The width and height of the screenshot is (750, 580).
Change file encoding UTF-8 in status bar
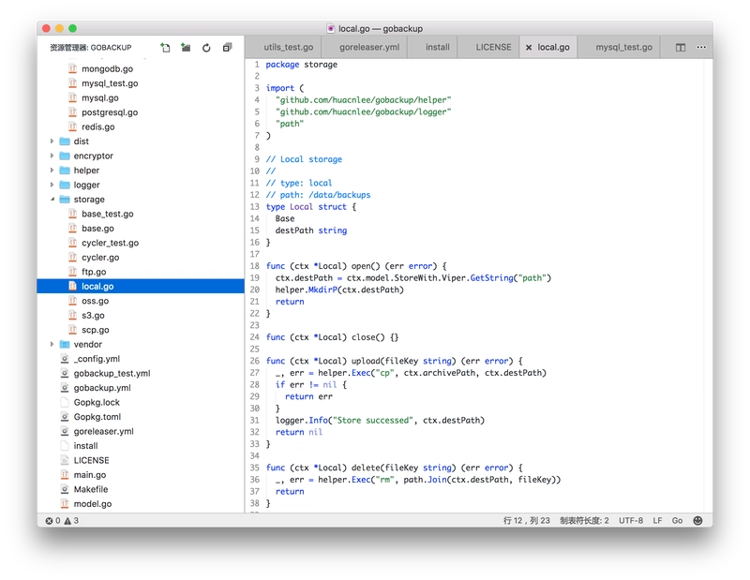pyautogui.click(x=630, y=520)
